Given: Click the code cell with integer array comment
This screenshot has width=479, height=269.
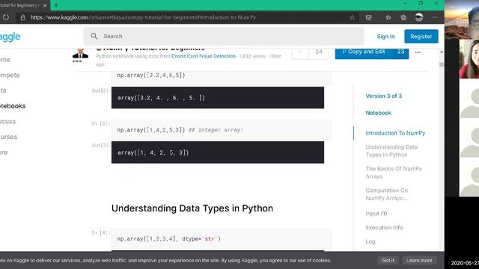Looking at the screenshot, I should click(x=222, y=130).
